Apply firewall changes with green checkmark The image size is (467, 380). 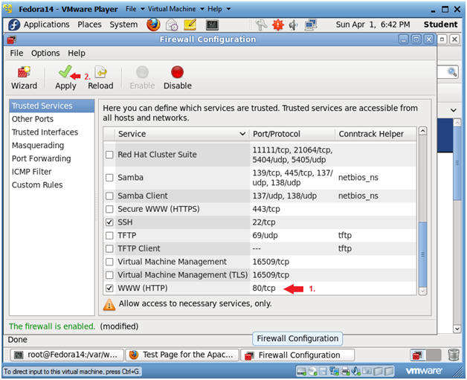(x=65, y=77)
